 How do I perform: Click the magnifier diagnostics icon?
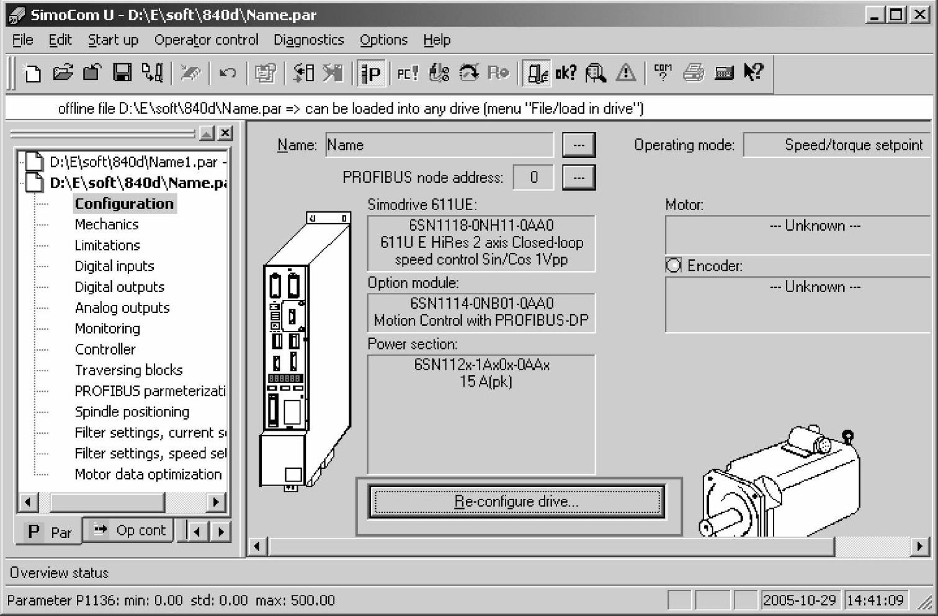596,73
